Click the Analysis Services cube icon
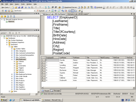This screenshot has width=136, height=102. tap(5, 16)
